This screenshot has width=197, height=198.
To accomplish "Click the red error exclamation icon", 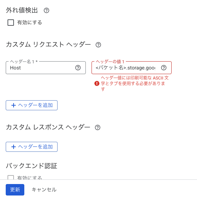I will tap(97, 83).
